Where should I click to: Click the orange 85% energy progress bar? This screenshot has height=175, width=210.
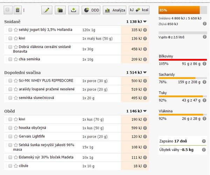pyautogui.click(x=179, y=10)
